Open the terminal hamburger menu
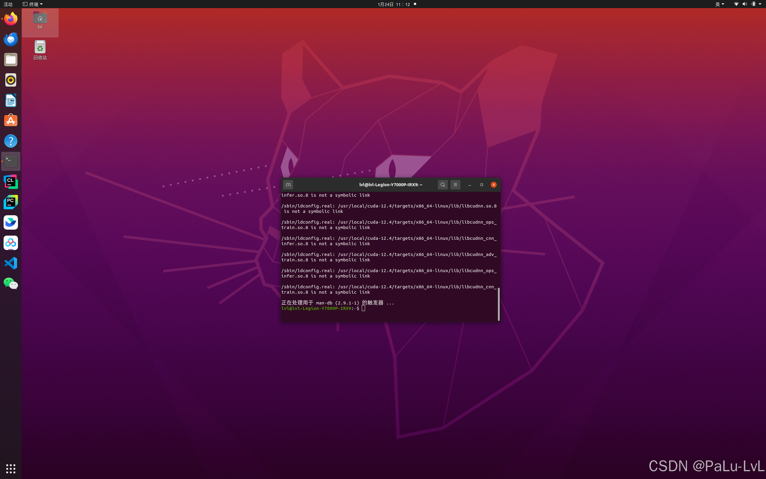The image size is (766, 479). click(x=455, y=185)
